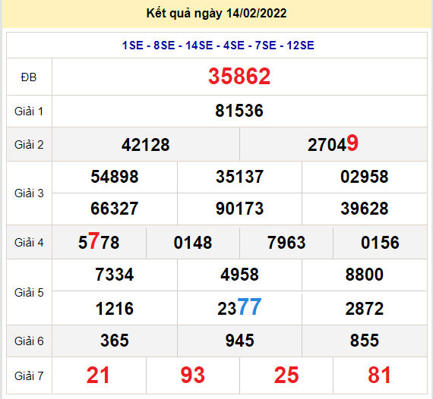The height and width of the screenshot is (399, 433).
Task: Click the 'ĐB' row label
Action: [29, 77]
